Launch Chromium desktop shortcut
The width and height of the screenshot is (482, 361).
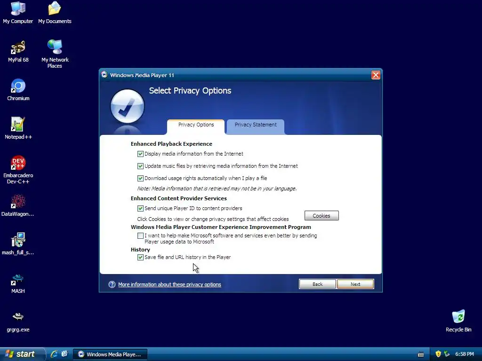click(18, 90)
